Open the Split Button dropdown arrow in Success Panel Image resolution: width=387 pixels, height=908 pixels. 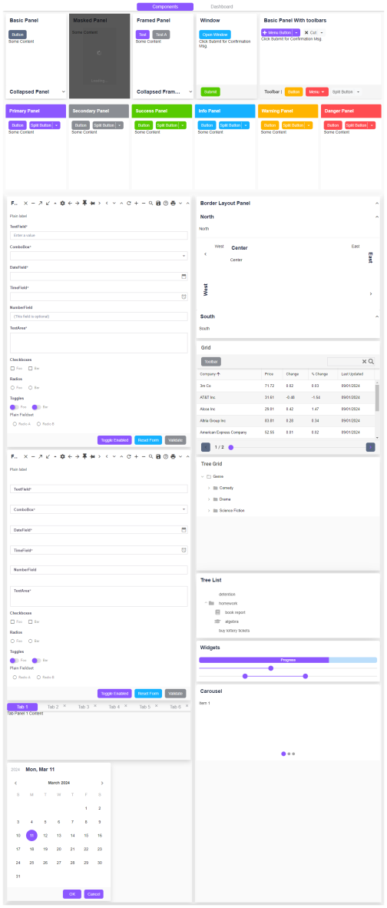point(182,125)
